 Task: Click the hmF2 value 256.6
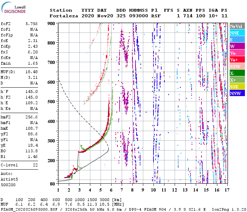[x=32, y=117]
